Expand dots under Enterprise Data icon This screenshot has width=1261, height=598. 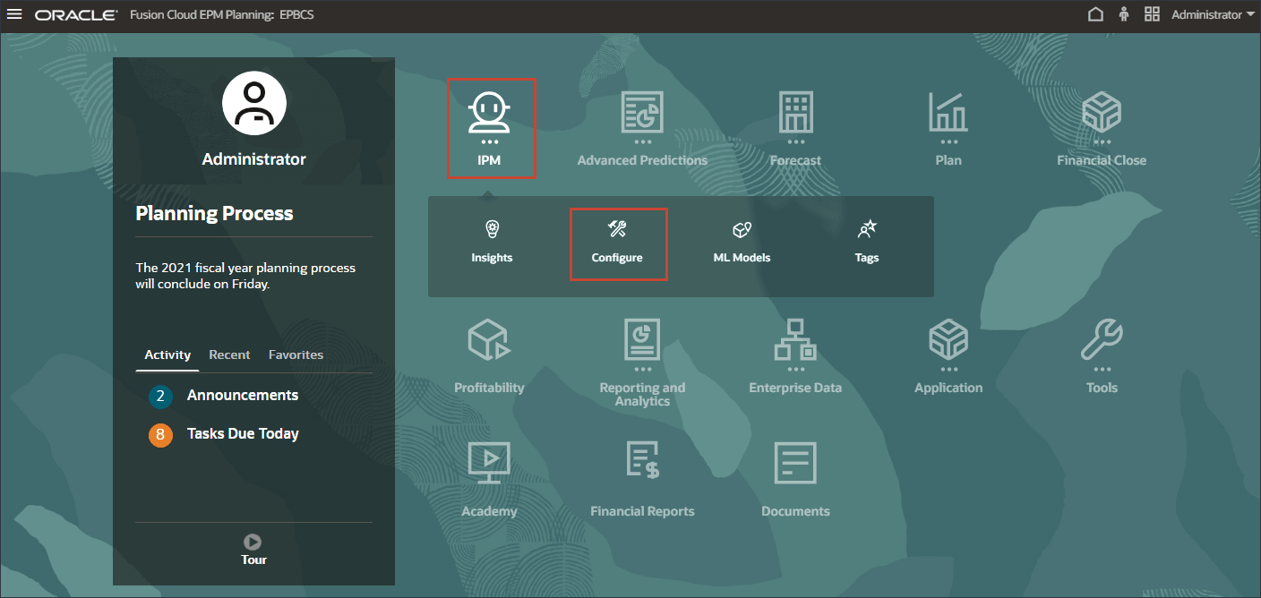795,369
